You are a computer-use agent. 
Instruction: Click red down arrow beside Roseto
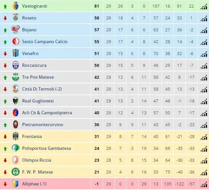pyautogui.click(x=5, y=18)
